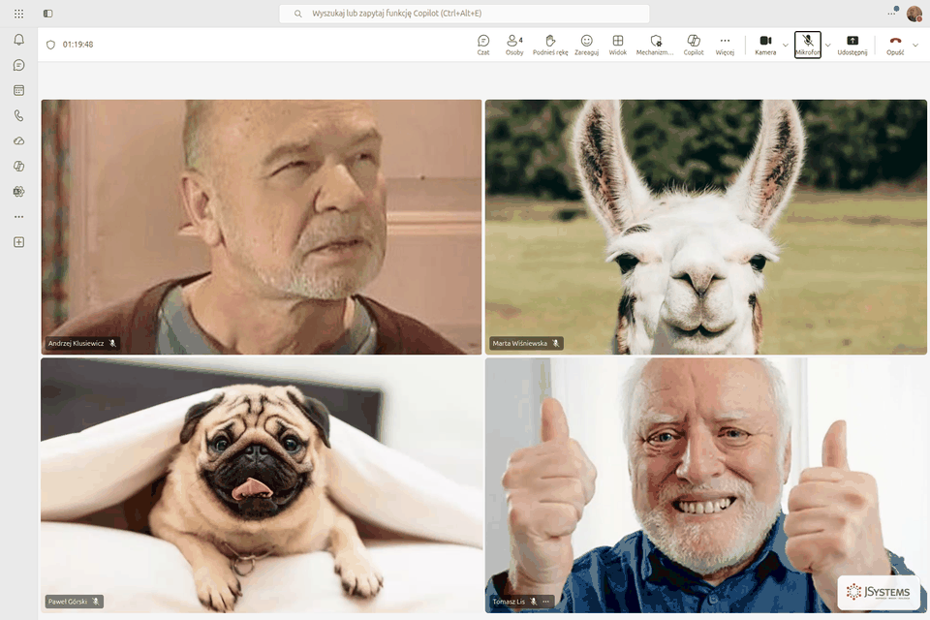Screen dimensions: 930x620
Task: Expand camera options chevron next to Kamera
Action: pyautogui.click(x=786, y=46)
